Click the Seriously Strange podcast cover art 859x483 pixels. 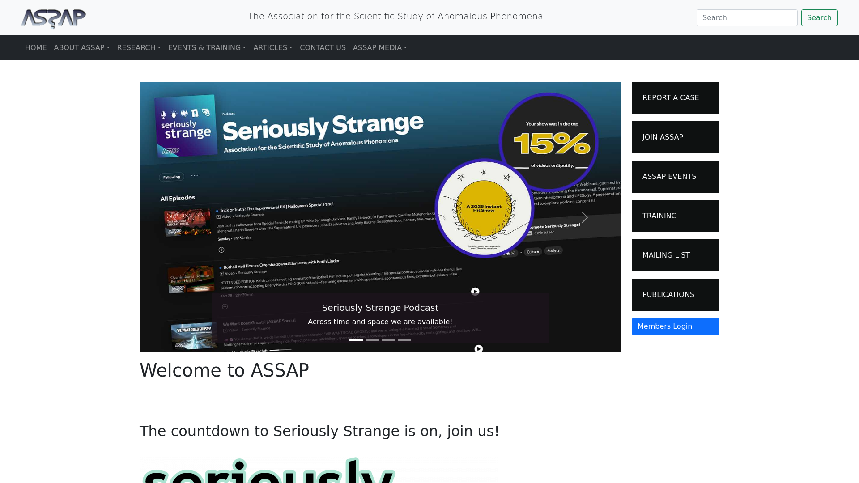(186, 126)
